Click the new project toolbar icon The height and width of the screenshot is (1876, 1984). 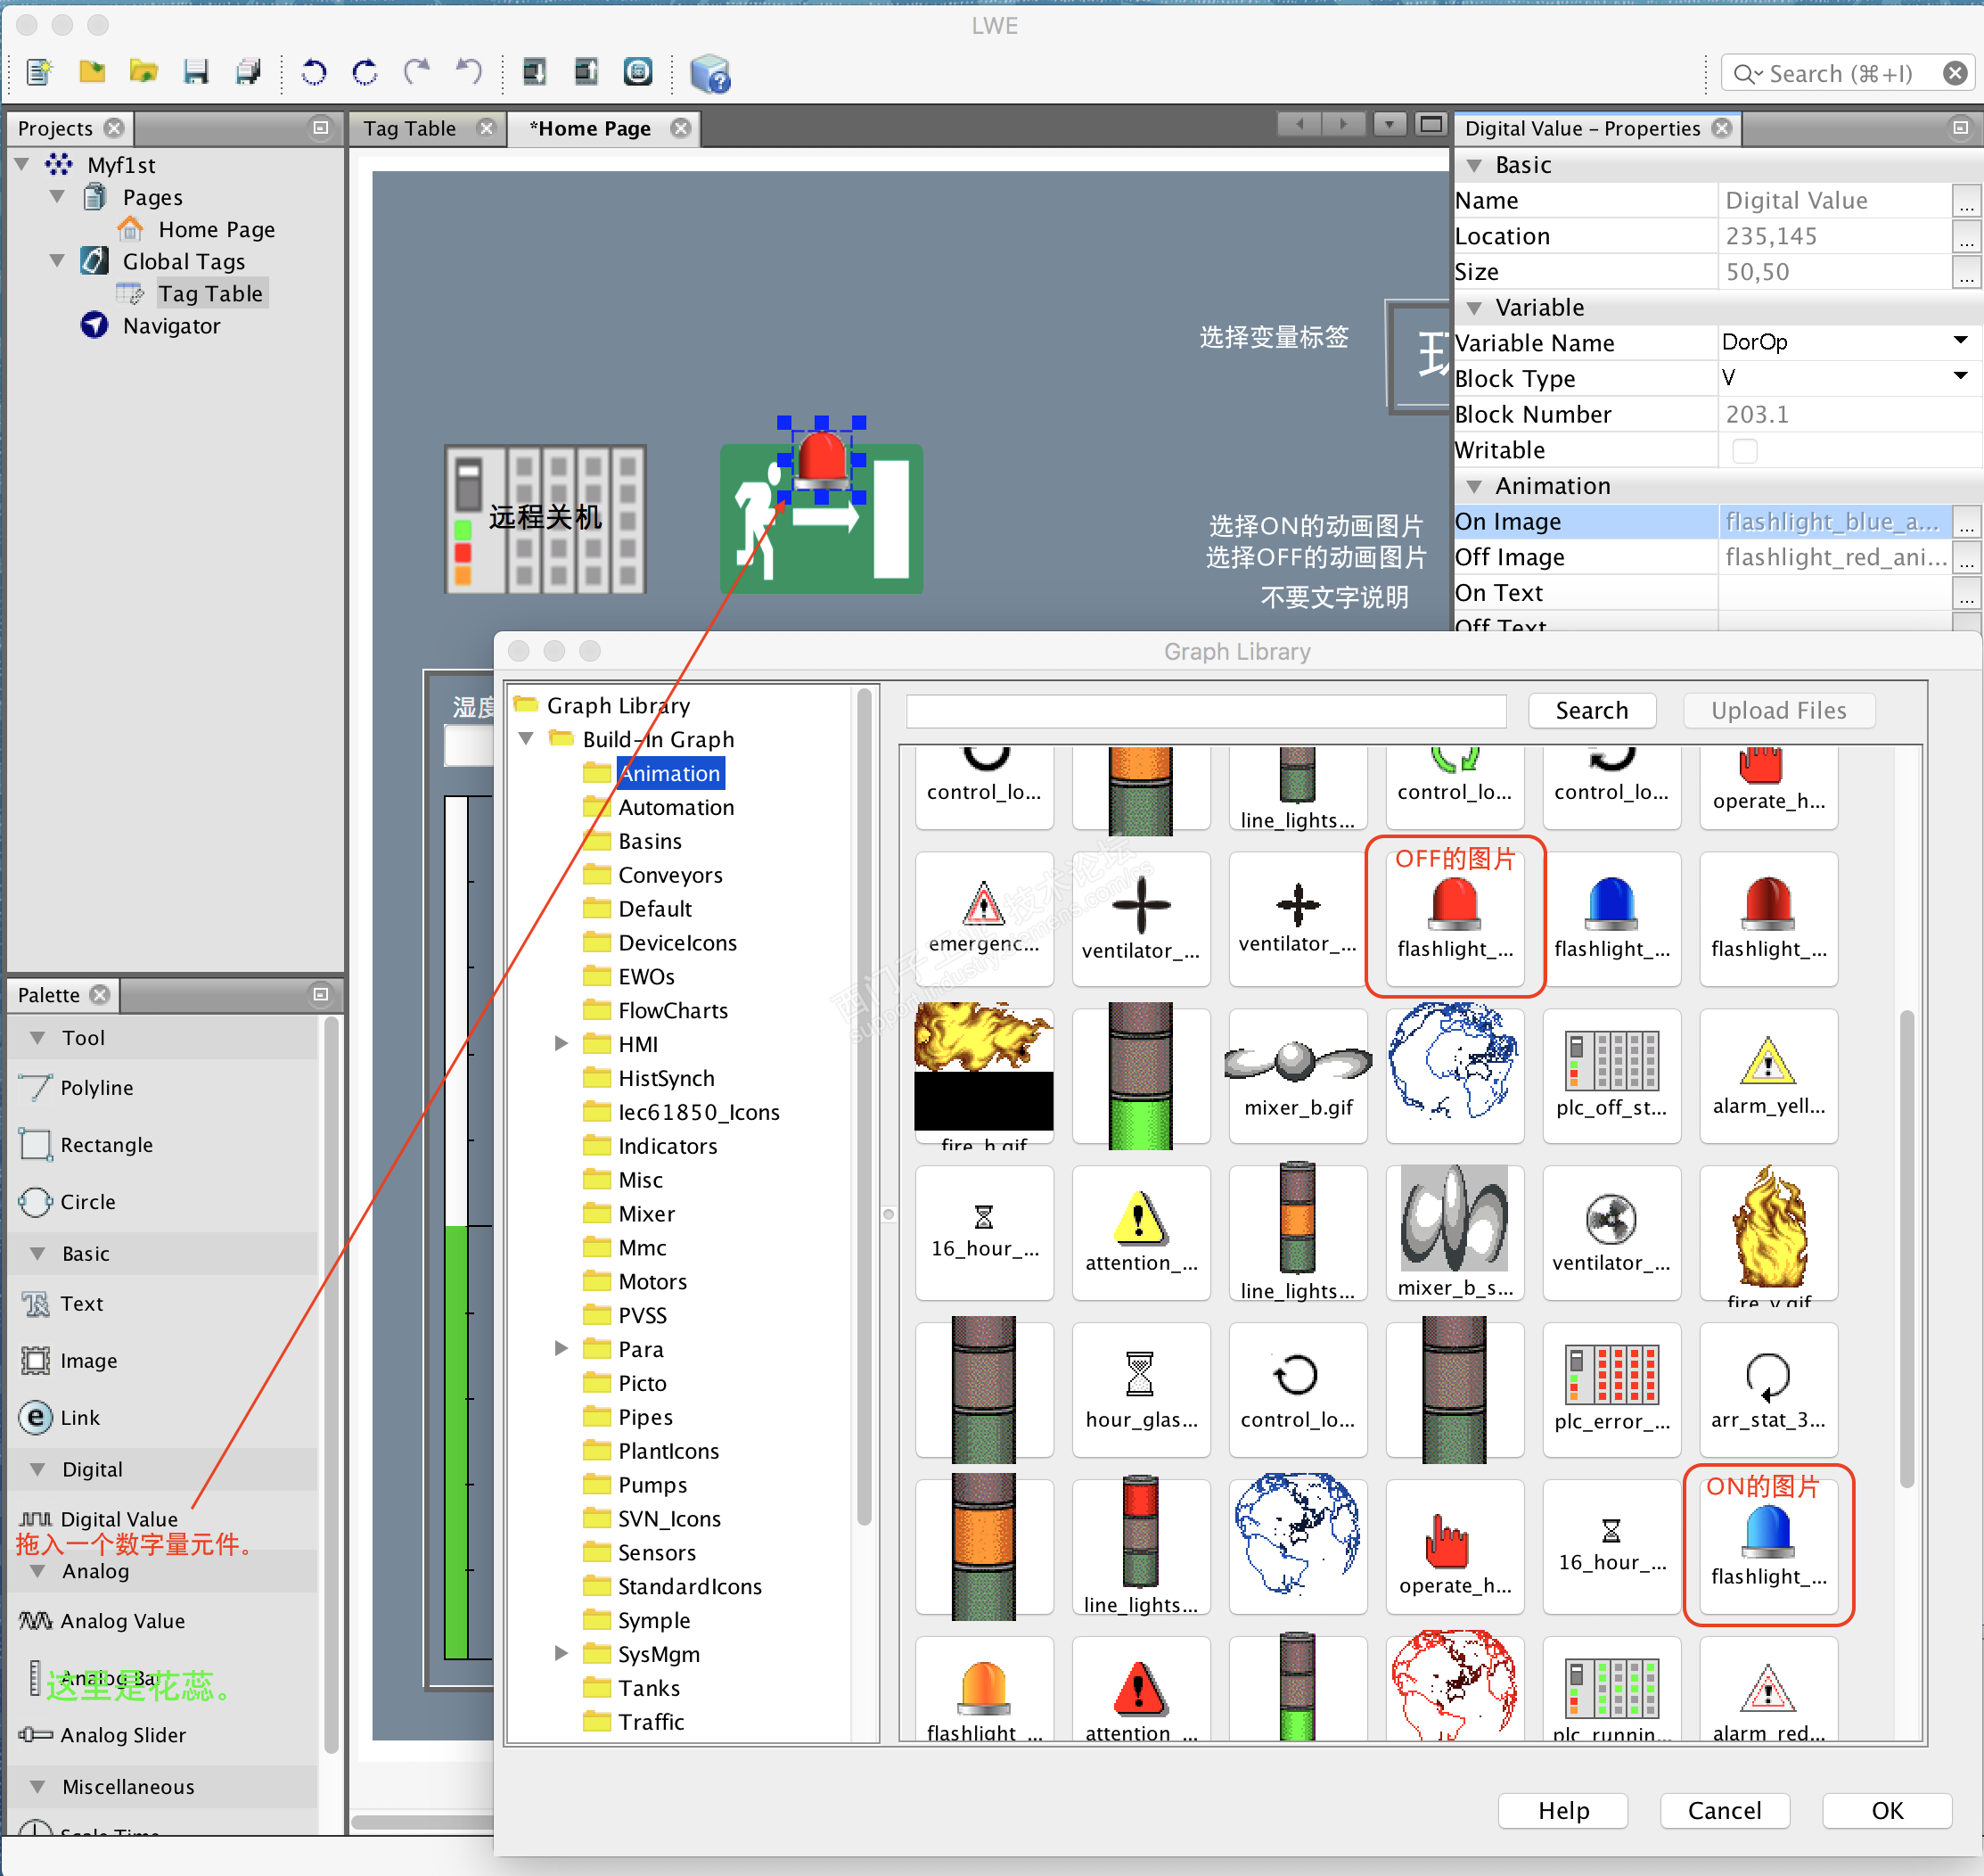point(39,72)
